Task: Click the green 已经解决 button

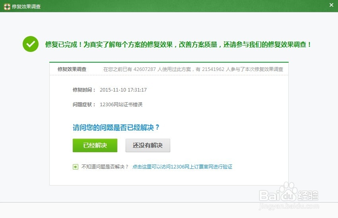Action: (x=95, y=145)
